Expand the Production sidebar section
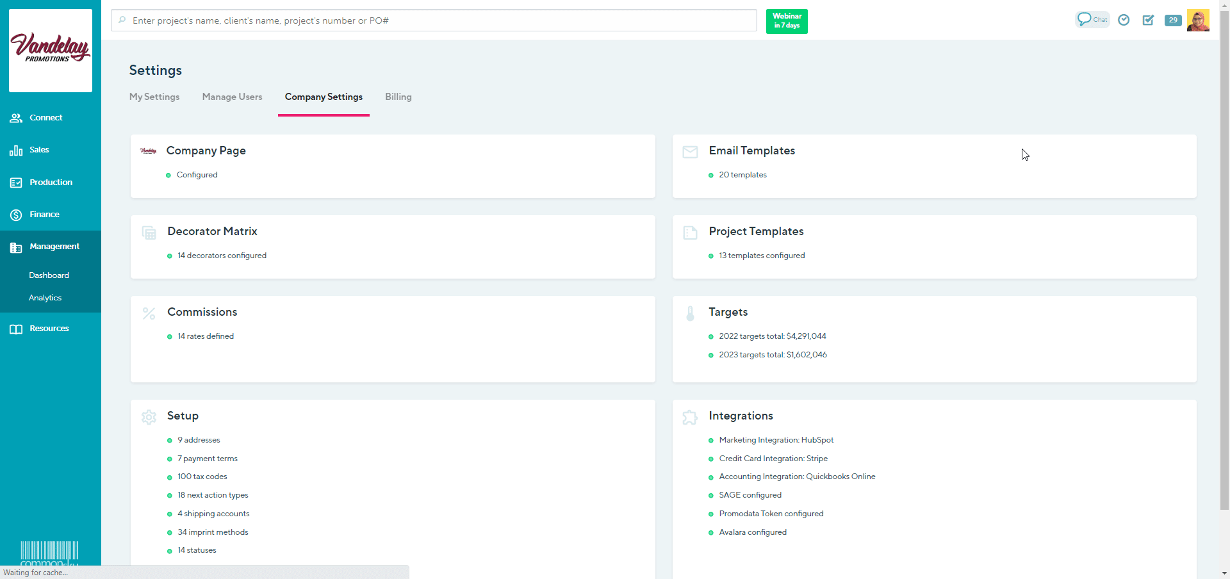The width and height of the screenshot is (1230, 579). click(51, 183)
